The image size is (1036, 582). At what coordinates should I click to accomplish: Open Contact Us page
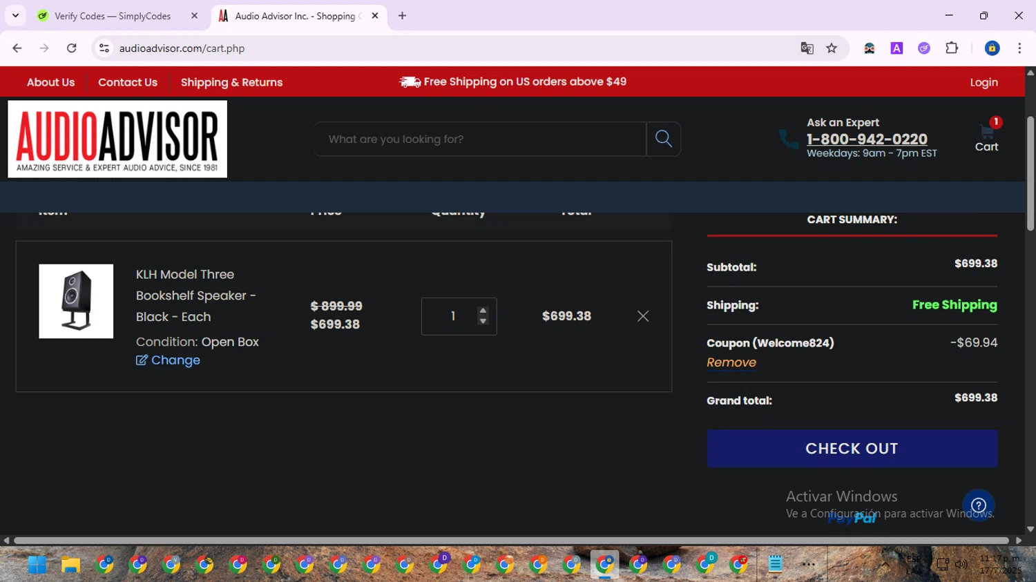click(128, 82)
